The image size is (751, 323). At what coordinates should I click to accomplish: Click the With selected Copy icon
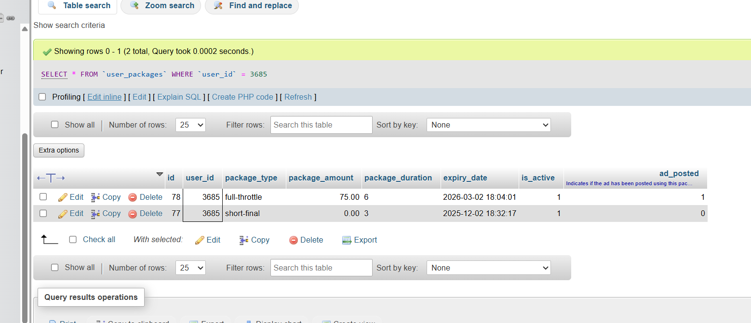[244, 240]
